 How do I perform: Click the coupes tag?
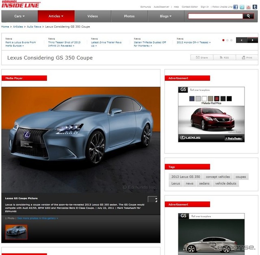(241, 177)
